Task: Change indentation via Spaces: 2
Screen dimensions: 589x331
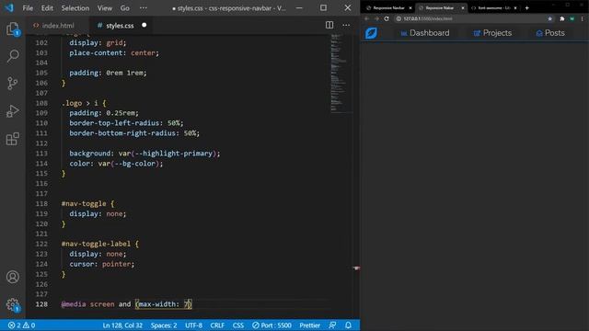Action: coord(164,325)
